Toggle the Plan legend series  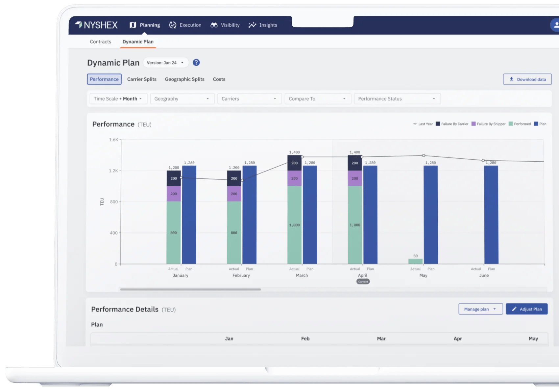(540, 124)
